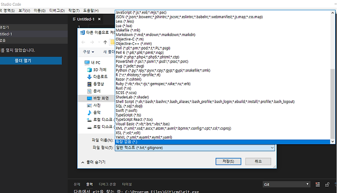Viewport: 337px width, 193px height.
Task: Choose TypeScript React (*.tsx) option
Action: (223, 119)
